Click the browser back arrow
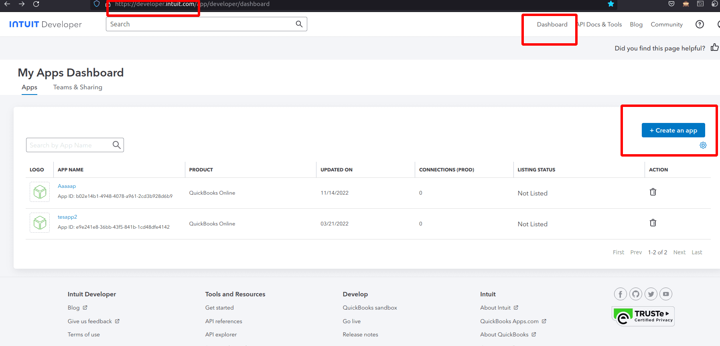This screenshot has height=346, width=720. click(7, 4)
